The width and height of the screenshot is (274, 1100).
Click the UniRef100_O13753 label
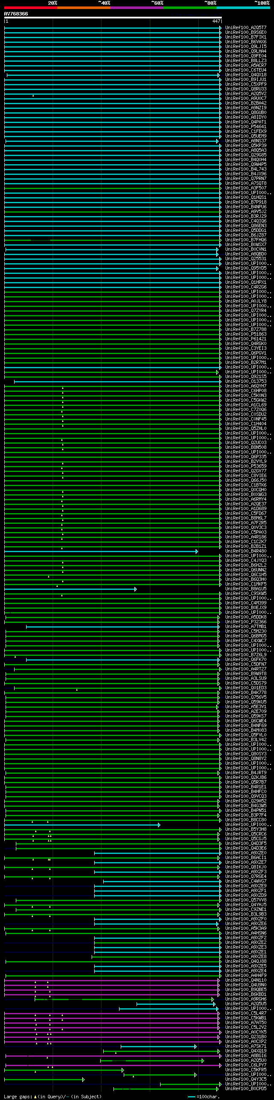tap(246, 382)
